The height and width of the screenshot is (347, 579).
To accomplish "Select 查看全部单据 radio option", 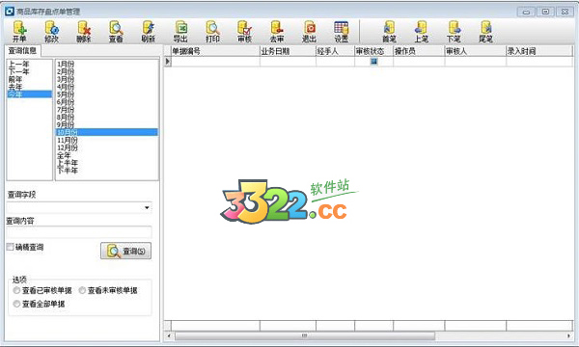I will [x=16, y=304].
